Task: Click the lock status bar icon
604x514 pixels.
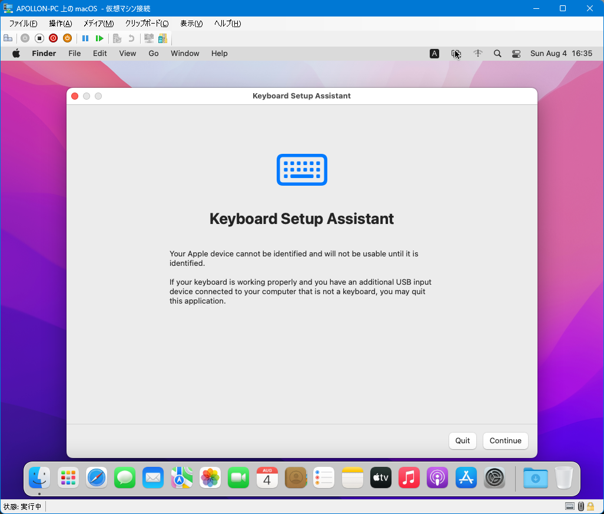Action: pos(590,506)
